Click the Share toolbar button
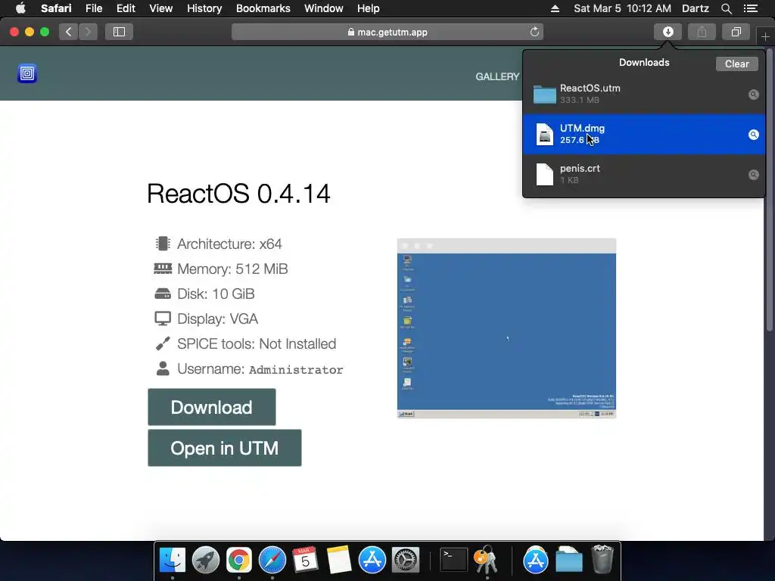 pos(702,32)
